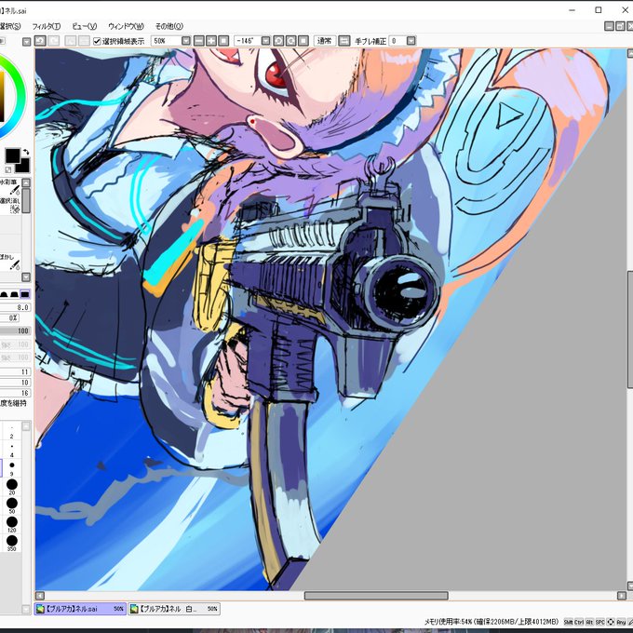633x633 pixels.
Task: Click the persistence value 16 slider
Action: 15,393
